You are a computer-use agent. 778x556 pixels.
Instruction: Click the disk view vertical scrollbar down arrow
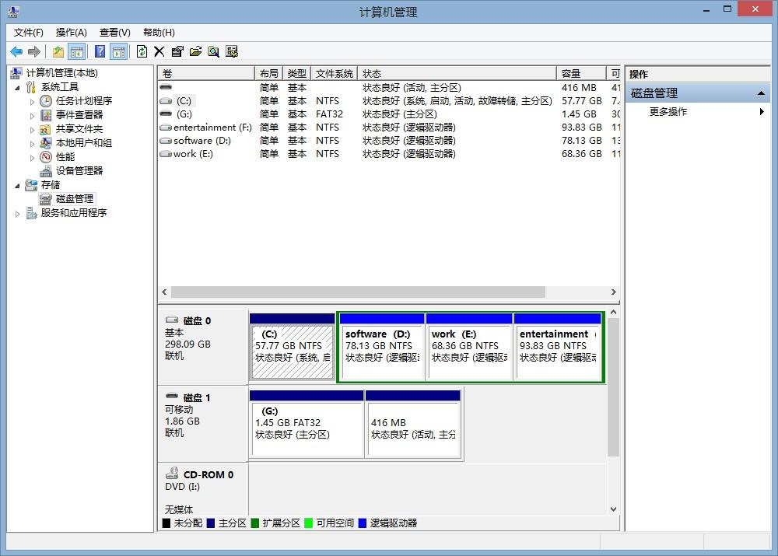[614, 509]
